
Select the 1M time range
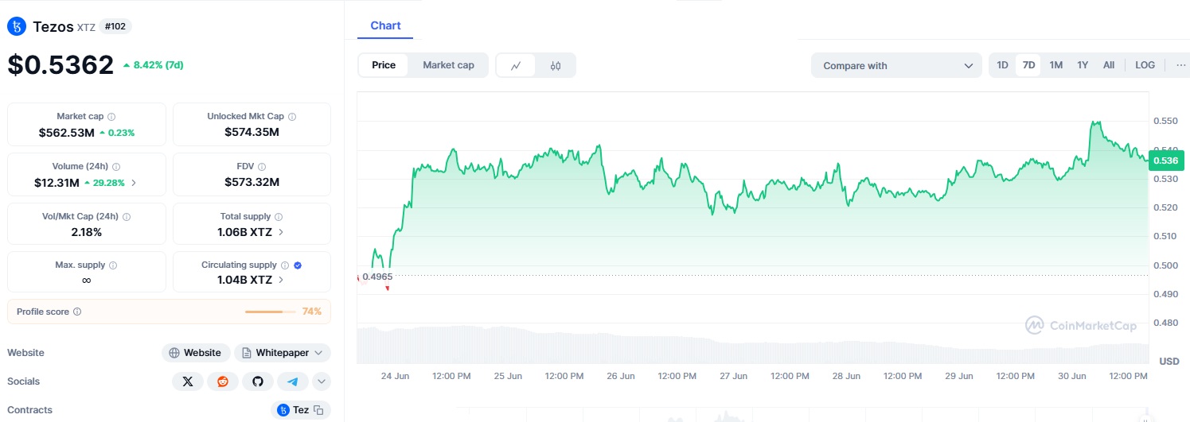[1055, 65]
